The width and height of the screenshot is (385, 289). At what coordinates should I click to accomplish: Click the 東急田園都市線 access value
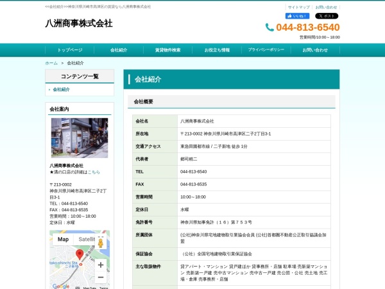[214, 146]
